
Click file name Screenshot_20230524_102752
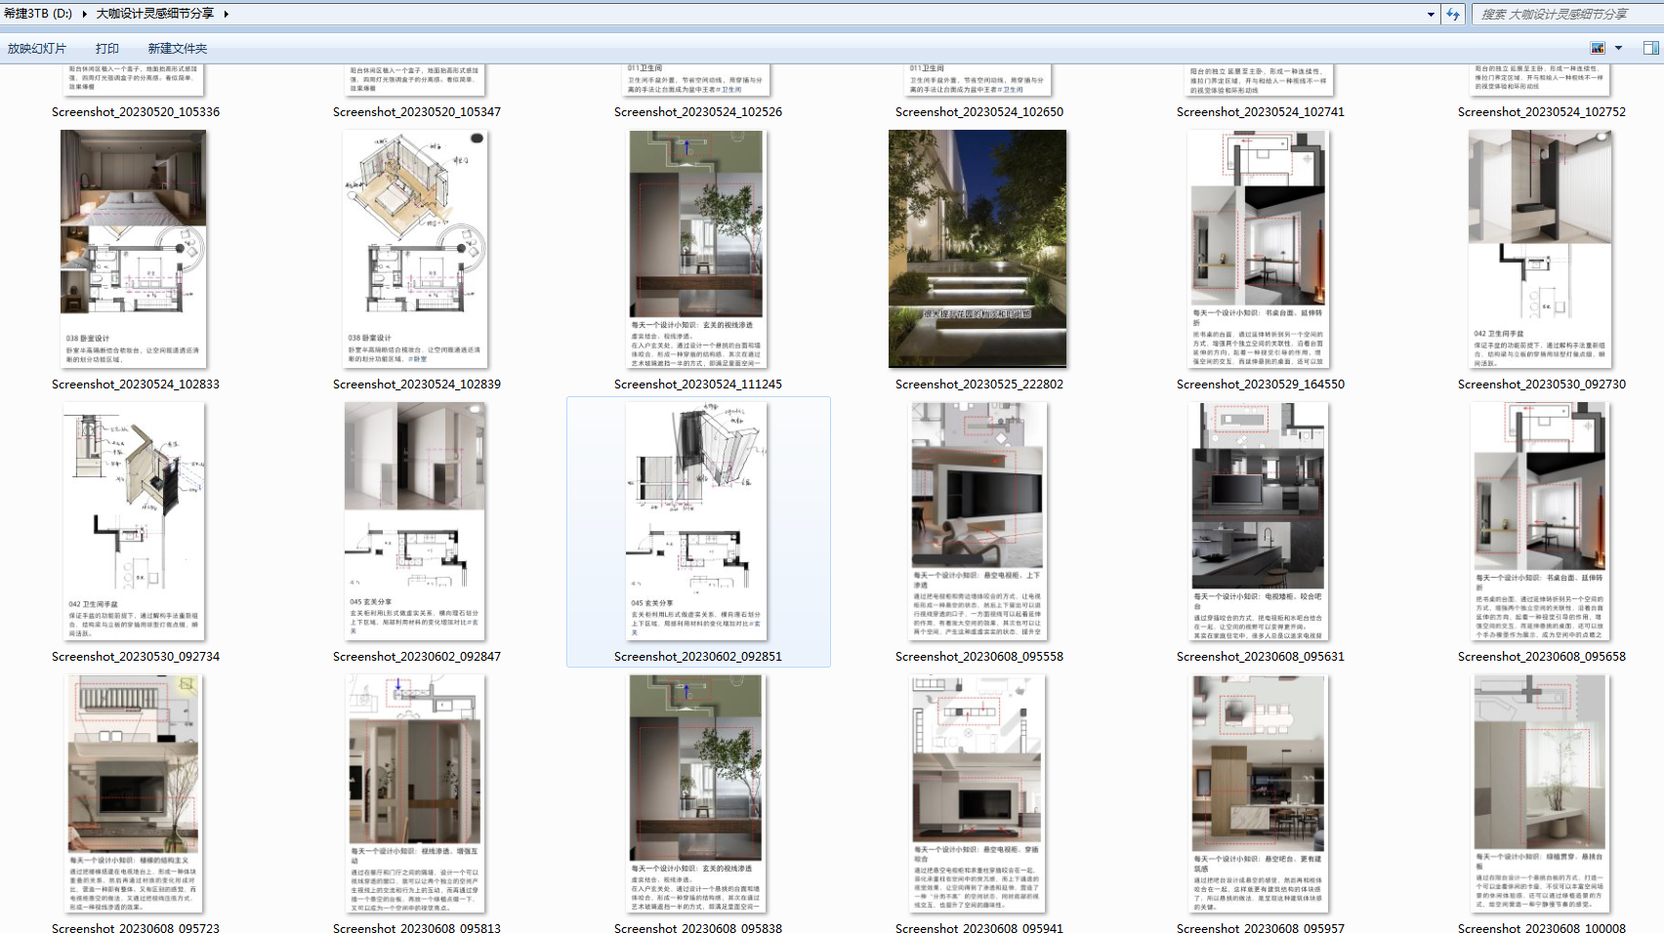point(1542,112)
